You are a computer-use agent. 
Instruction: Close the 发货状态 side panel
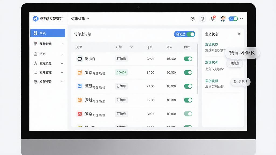[x=239, y=34]
